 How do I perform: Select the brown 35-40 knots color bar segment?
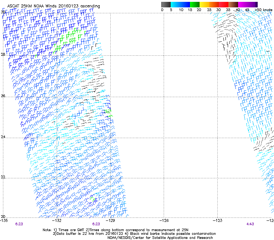click(x=233, y=4)
